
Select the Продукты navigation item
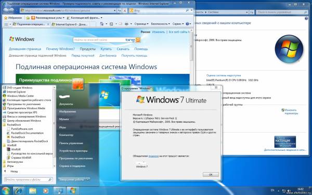click(x=87, y=49)
